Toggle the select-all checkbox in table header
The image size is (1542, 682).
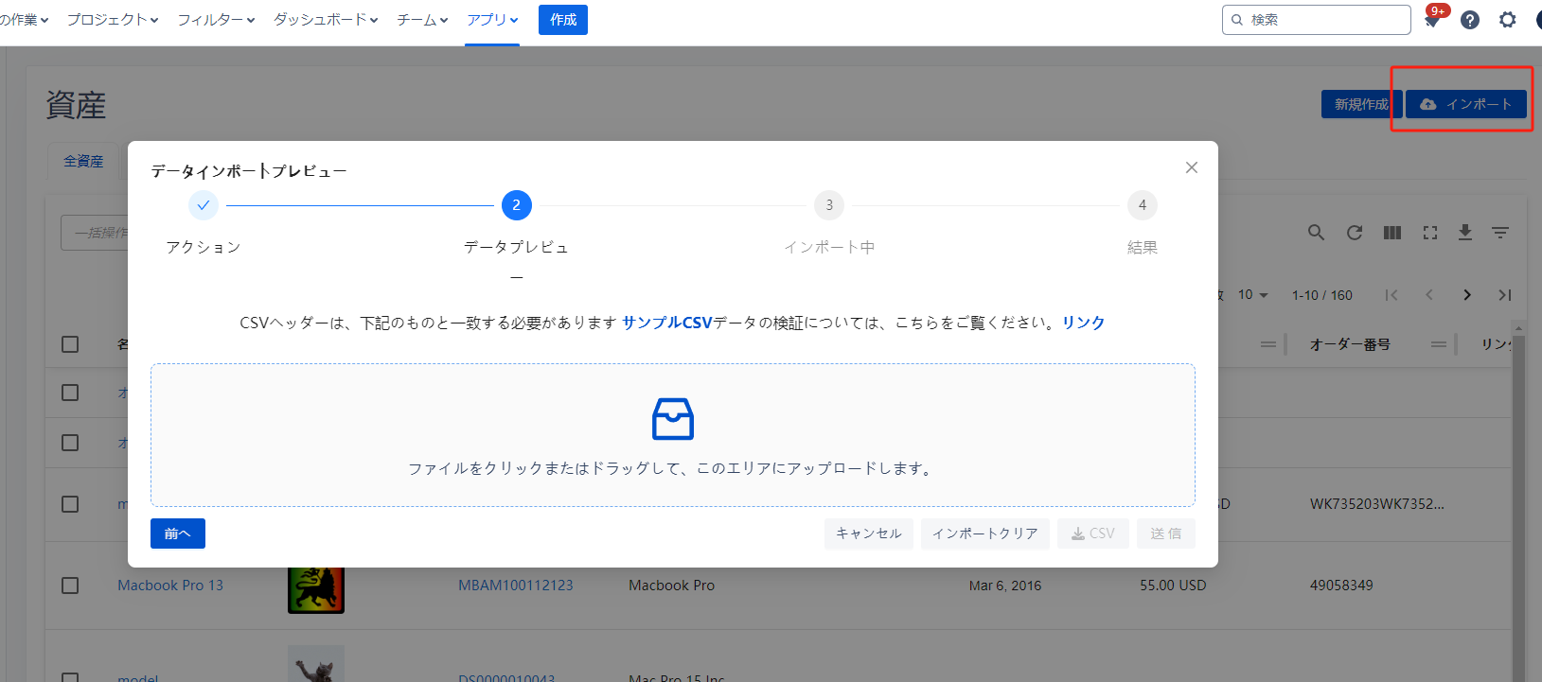click(70, 344)
